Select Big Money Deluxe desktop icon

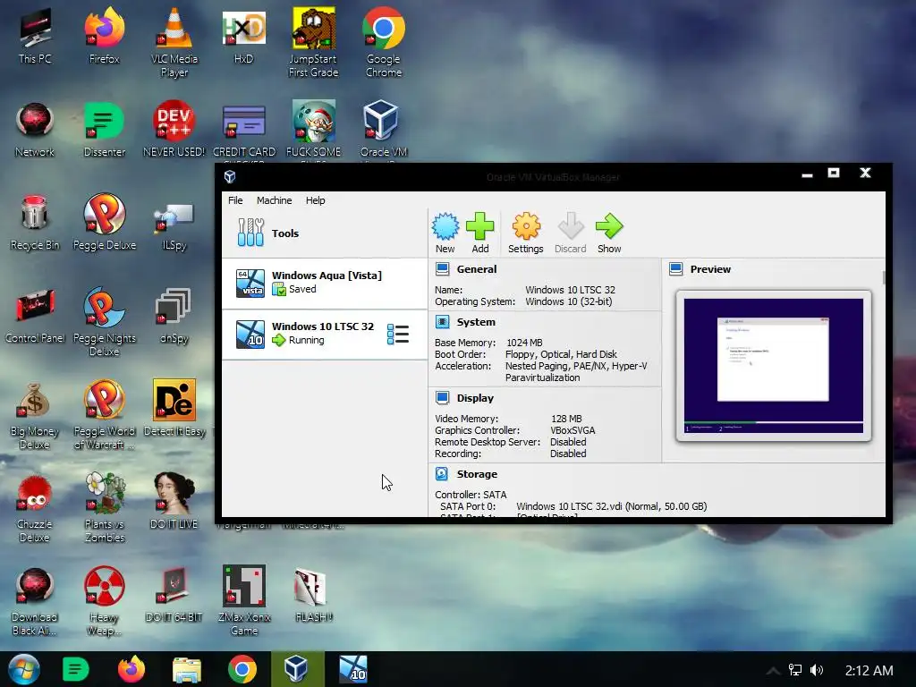[35, 415]
